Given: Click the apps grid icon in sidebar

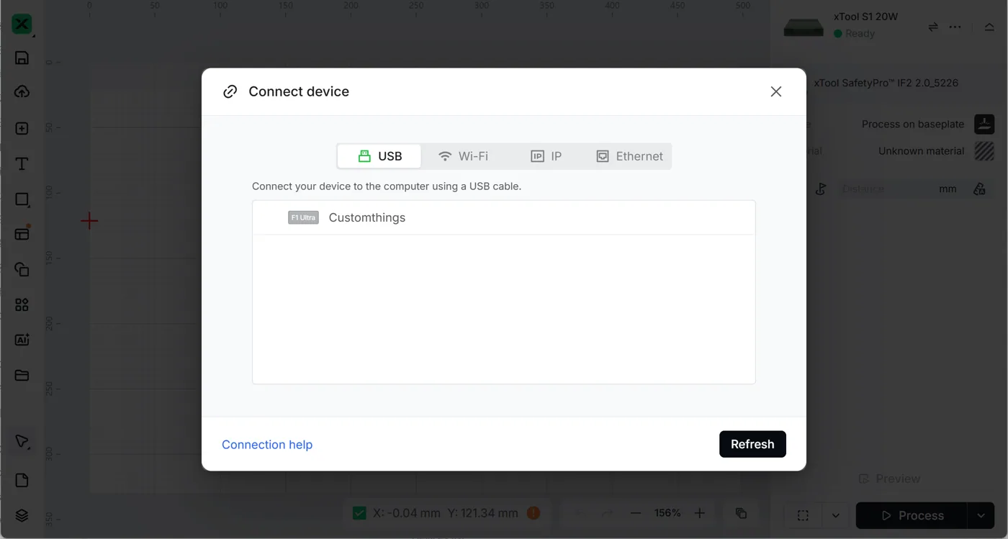Looking at the screenshot, I should coord(22,305).
